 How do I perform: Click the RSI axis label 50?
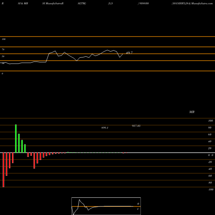pyautogui.click(x=3, y=56)
